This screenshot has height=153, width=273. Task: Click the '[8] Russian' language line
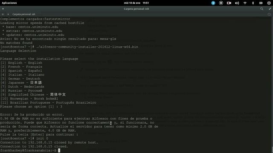(x=21, y=91)
